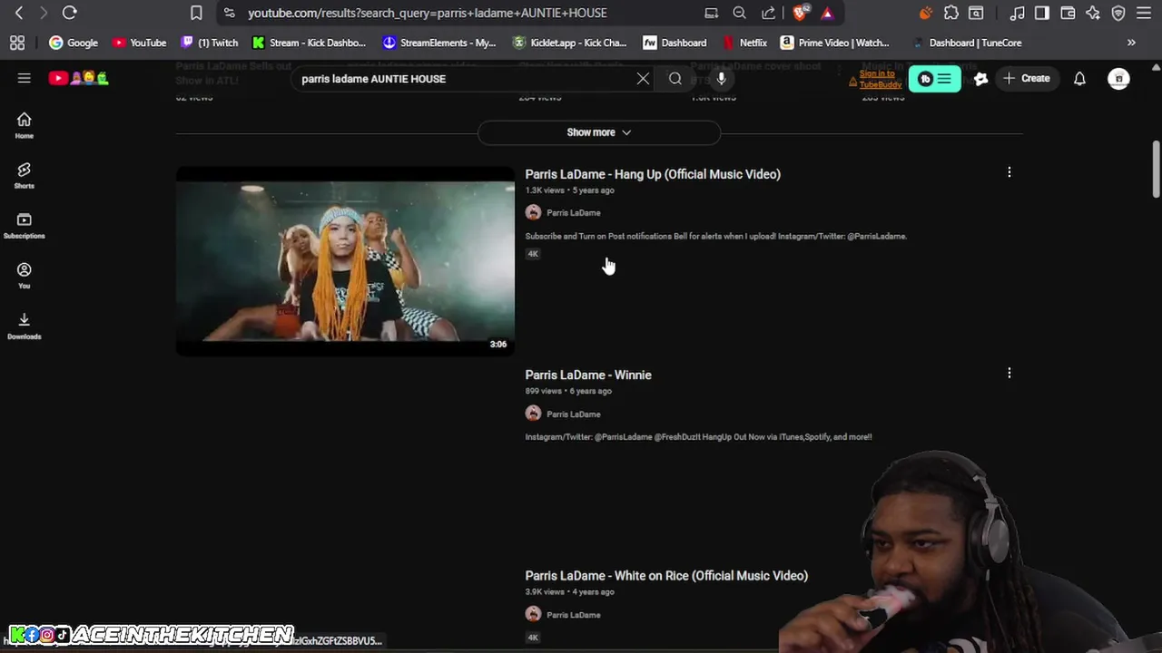Open site settings icon in address bar
The width and height of the screenshot is (1162, 653).
point(229,13)
